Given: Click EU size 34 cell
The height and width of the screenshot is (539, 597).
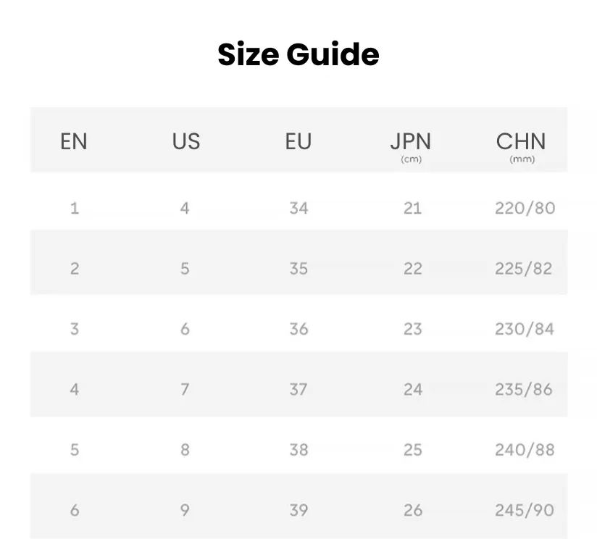Looking at the screenshot, I should pyautogui.click(x=298, y=209).
